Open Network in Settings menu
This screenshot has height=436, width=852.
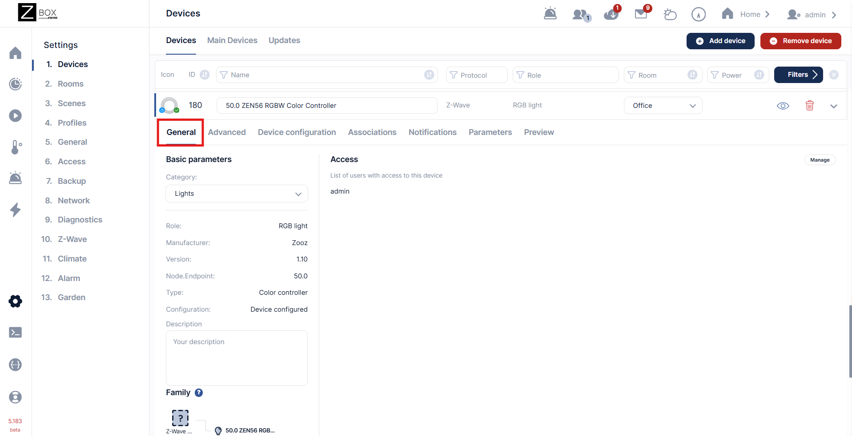click(74, 201)
